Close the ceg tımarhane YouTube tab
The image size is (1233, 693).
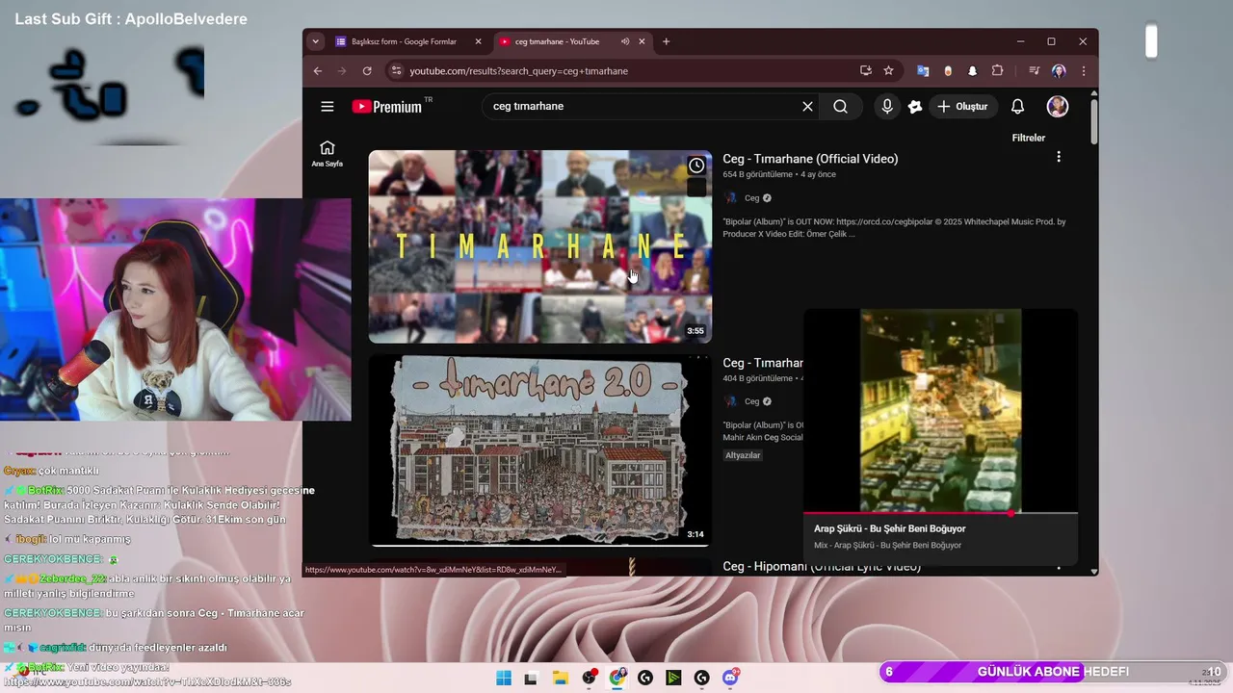point(642,41)
